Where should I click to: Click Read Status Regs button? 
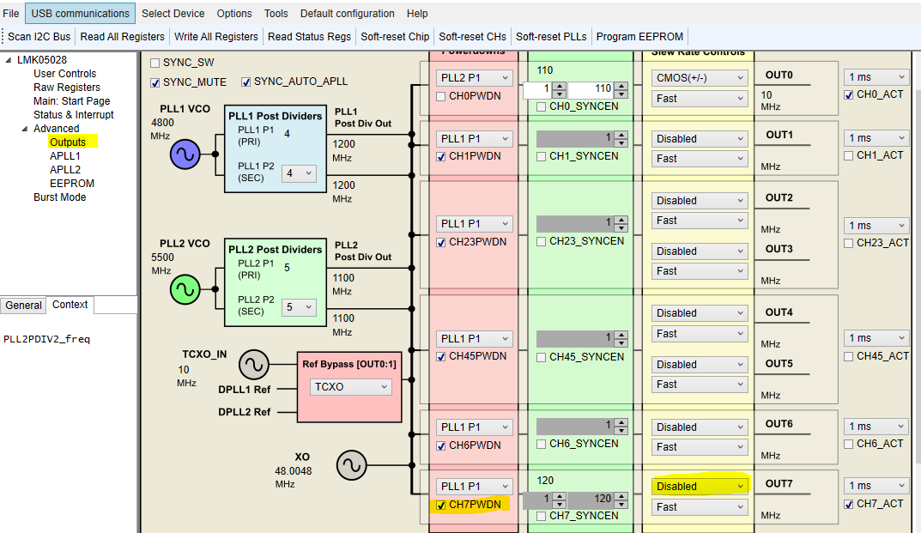pos(310,36)
